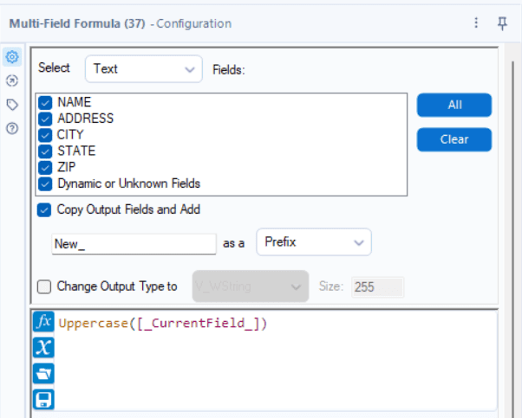Enable Change Output Type to checkbox

(x=44, y=286)
